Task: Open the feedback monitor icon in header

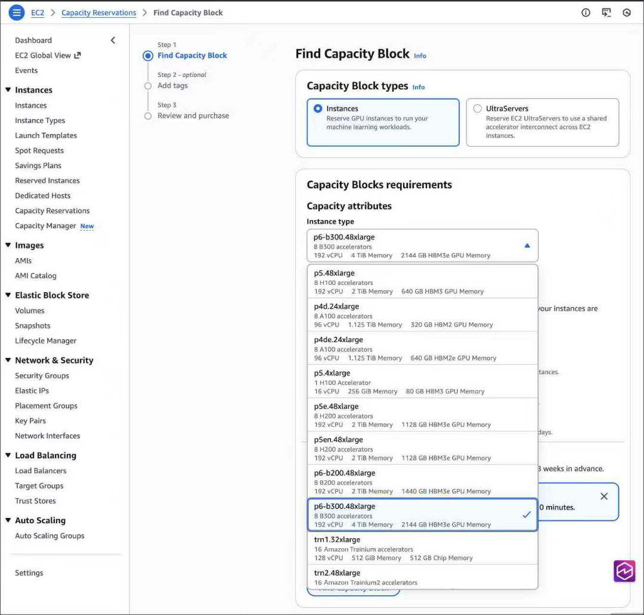Action: tap(606, 13)
